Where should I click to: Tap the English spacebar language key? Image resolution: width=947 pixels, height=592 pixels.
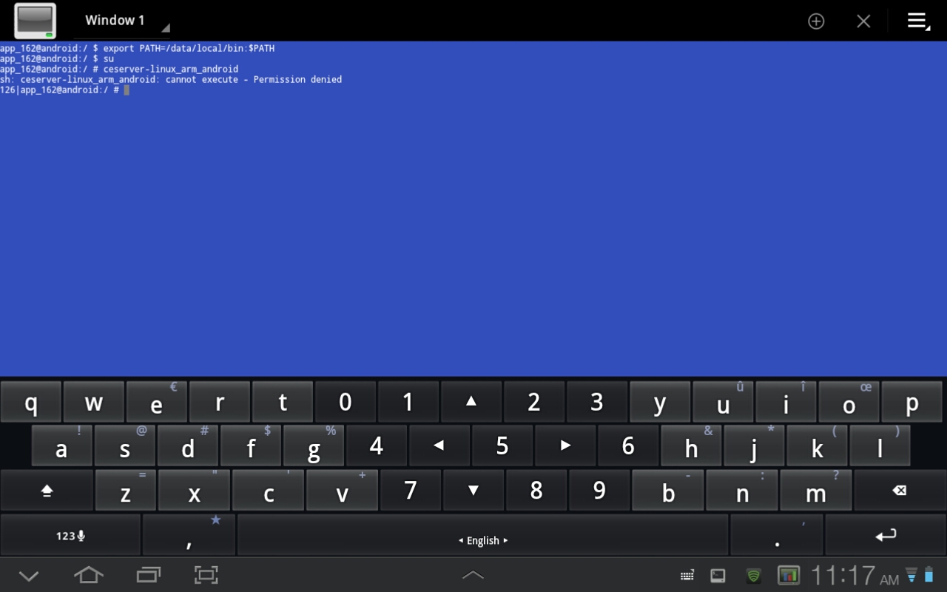pos(483,536)
